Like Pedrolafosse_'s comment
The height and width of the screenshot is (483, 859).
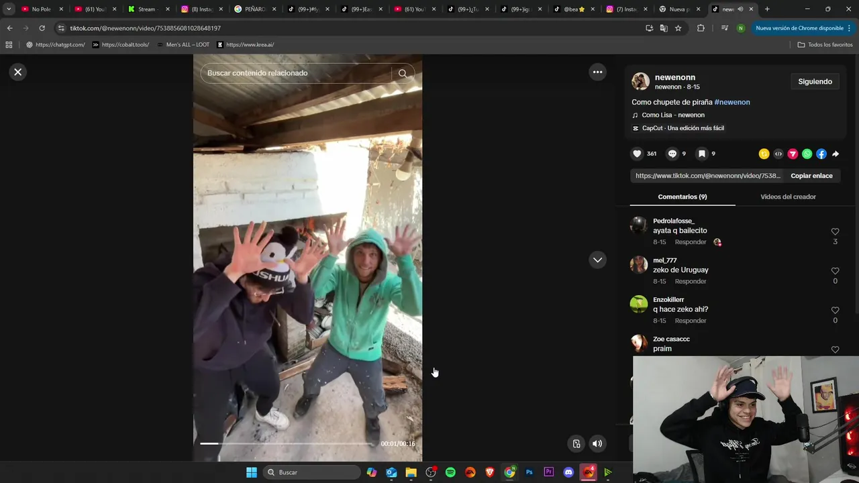[835, 231]
